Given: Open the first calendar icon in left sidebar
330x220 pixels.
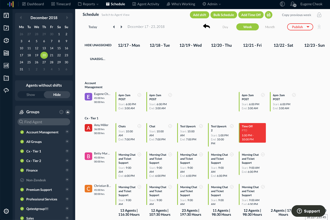Looking at the screenshot, I should pyautogui.click(x=6, y=15).
